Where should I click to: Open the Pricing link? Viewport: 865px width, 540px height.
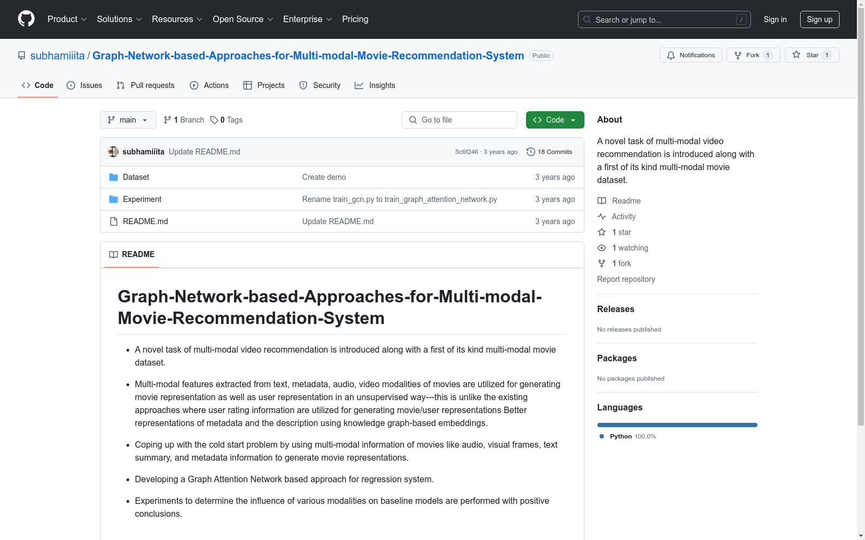(355, 19)
